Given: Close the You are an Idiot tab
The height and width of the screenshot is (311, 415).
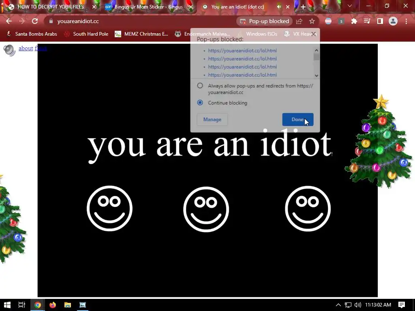Looking at the screenshot, I should click(288, 7).
